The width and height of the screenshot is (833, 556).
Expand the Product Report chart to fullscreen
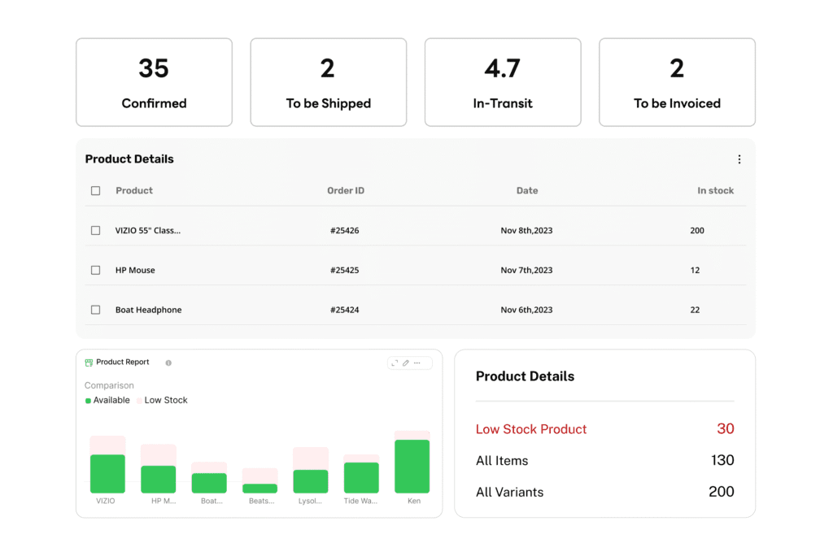click(x=393, y=363)
